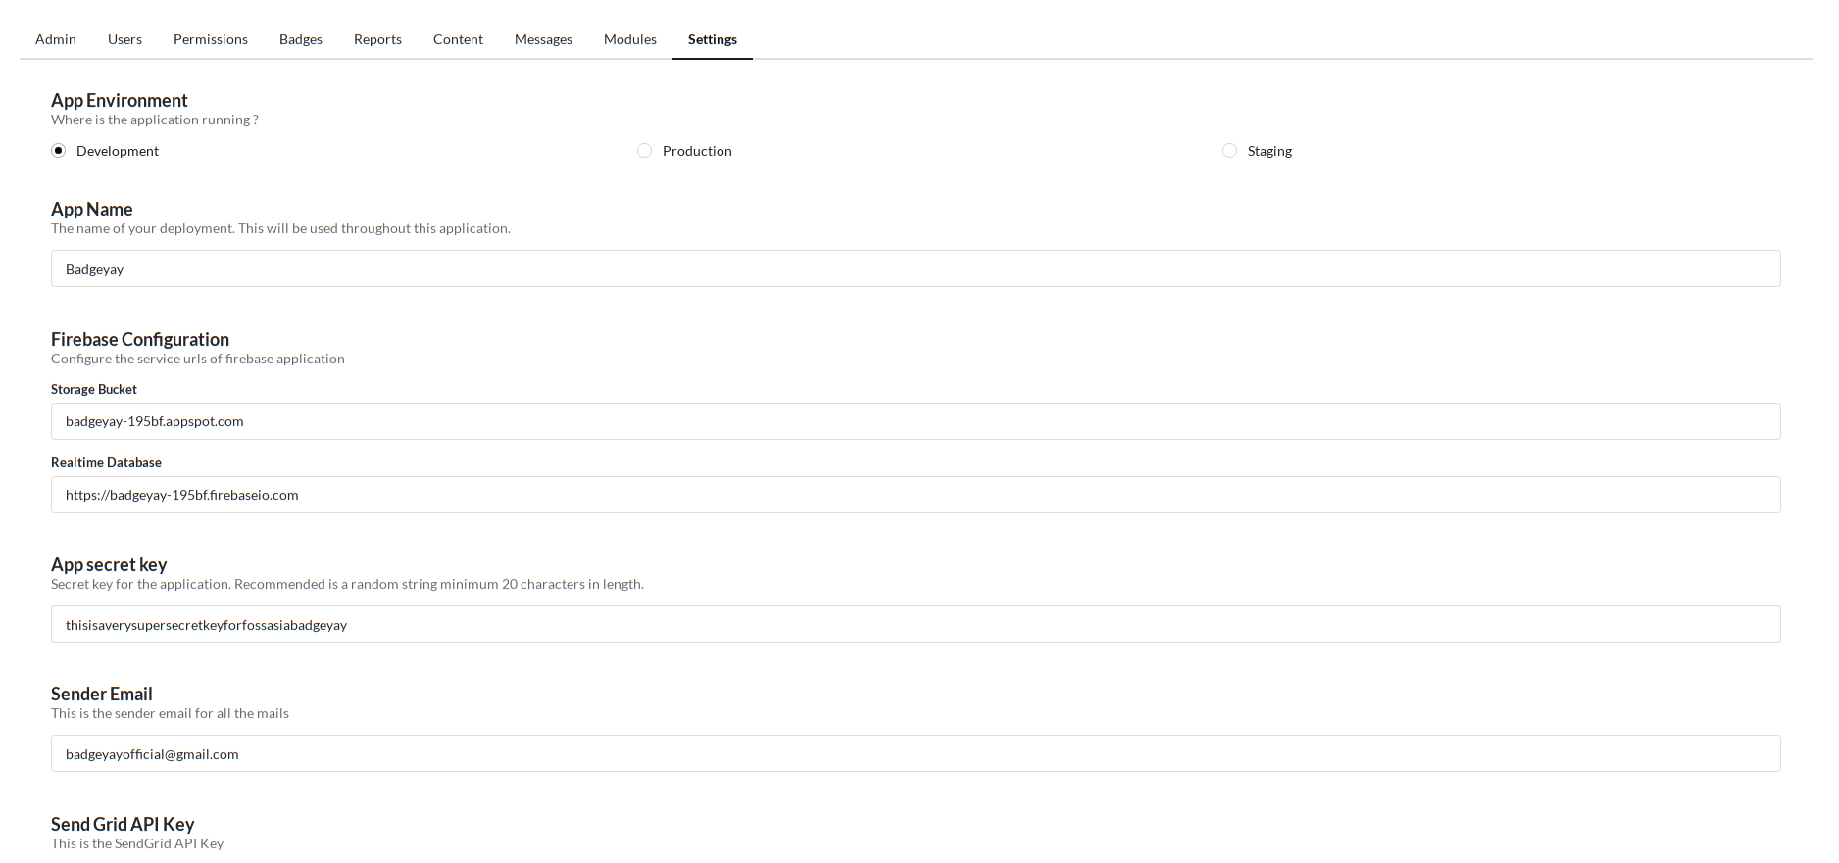Select the Staging environment radio button
The image size is (1839, 863).
(x=1229, y=151)
